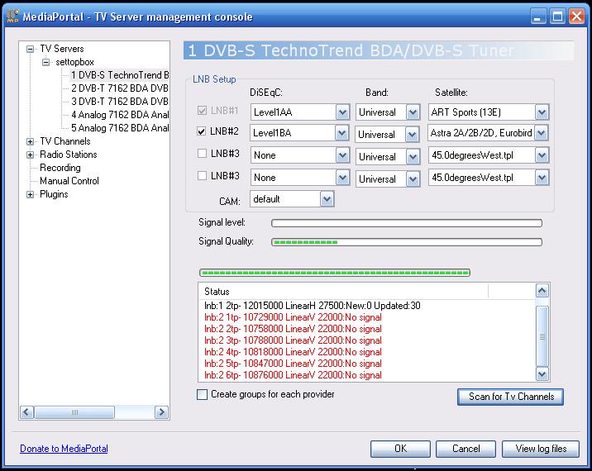
Task: Select the 10876000 No signal row
Action: [x=293, y=375]
